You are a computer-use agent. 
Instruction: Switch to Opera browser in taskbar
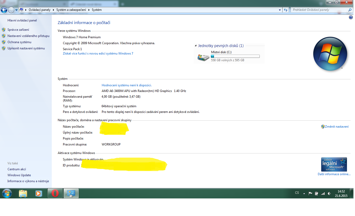(x=55, y=193)
